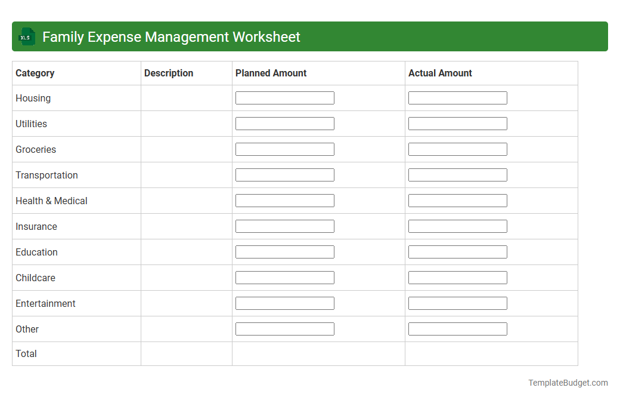Click the XLS file icon in the header

[x=26, y=36]
